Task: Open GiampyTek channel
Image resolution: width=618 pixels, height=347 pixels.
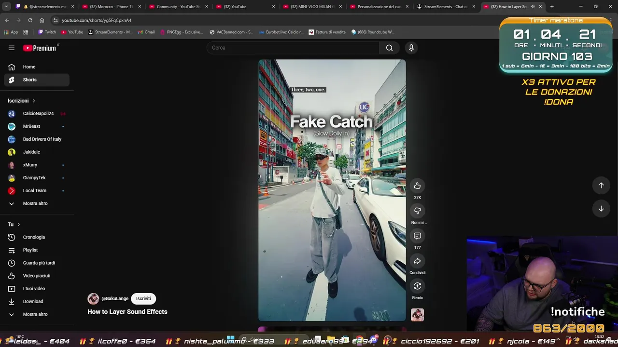Action: (x=37, y=178)
